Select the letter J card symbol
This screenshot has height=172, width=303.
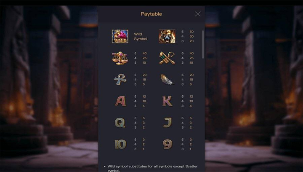pos(167,123)
